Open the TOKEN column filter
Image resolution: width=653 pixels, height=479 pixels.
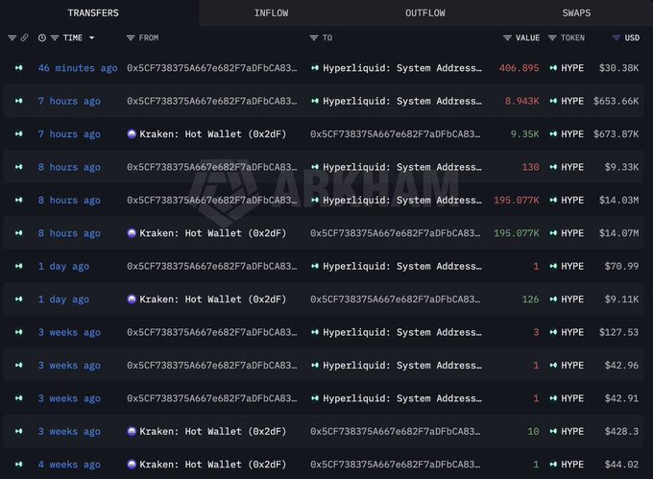552,37
